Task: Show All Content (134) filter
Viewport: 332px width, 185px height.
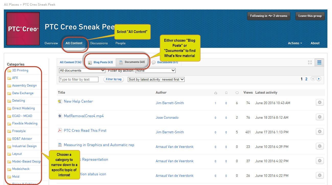Action: [x=71, y=62]
